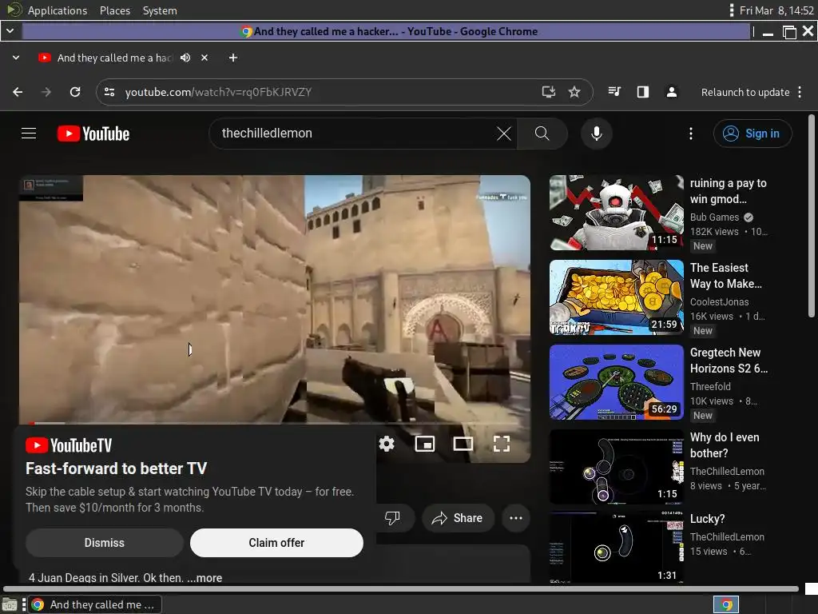Open Chrome media controls
This screenshot has height=614, width=818.
pos(614,92)
